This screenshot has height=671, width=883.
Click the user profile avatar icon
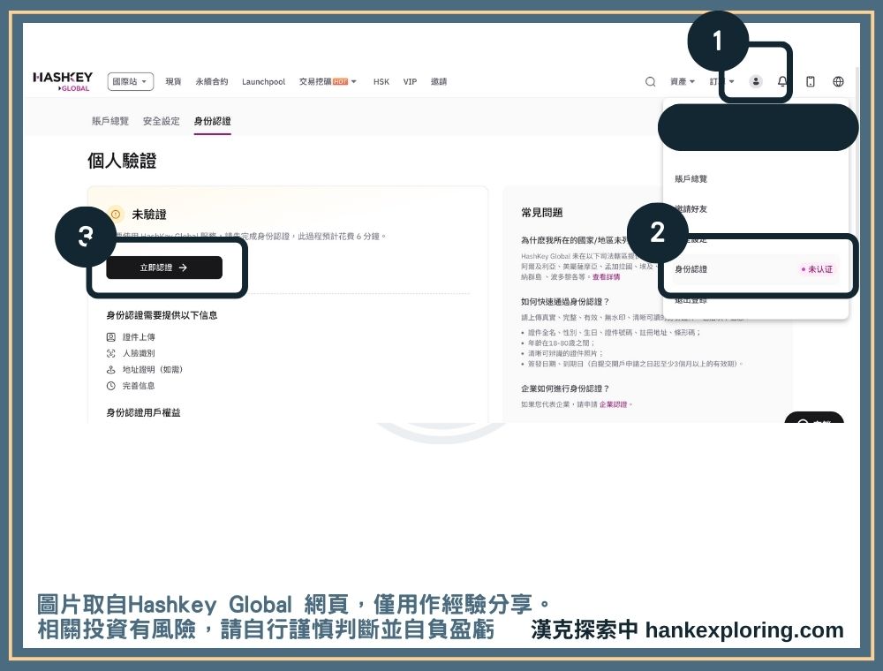756,81
